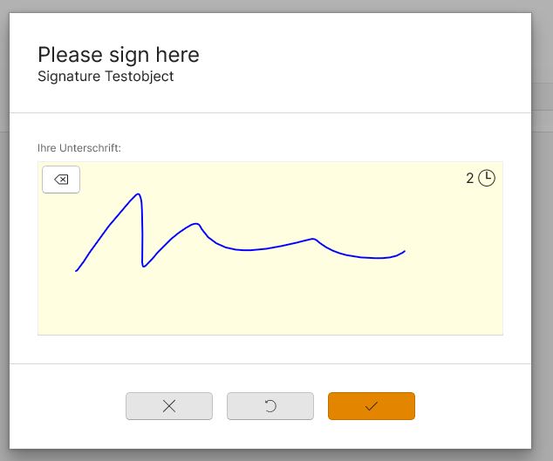Click the empty pad area right of the signature

(x=454, y=261)
